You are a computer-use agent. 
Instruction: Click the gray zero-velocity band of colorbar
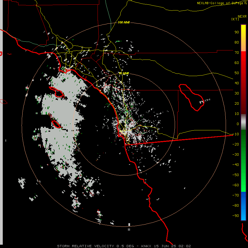243,122
